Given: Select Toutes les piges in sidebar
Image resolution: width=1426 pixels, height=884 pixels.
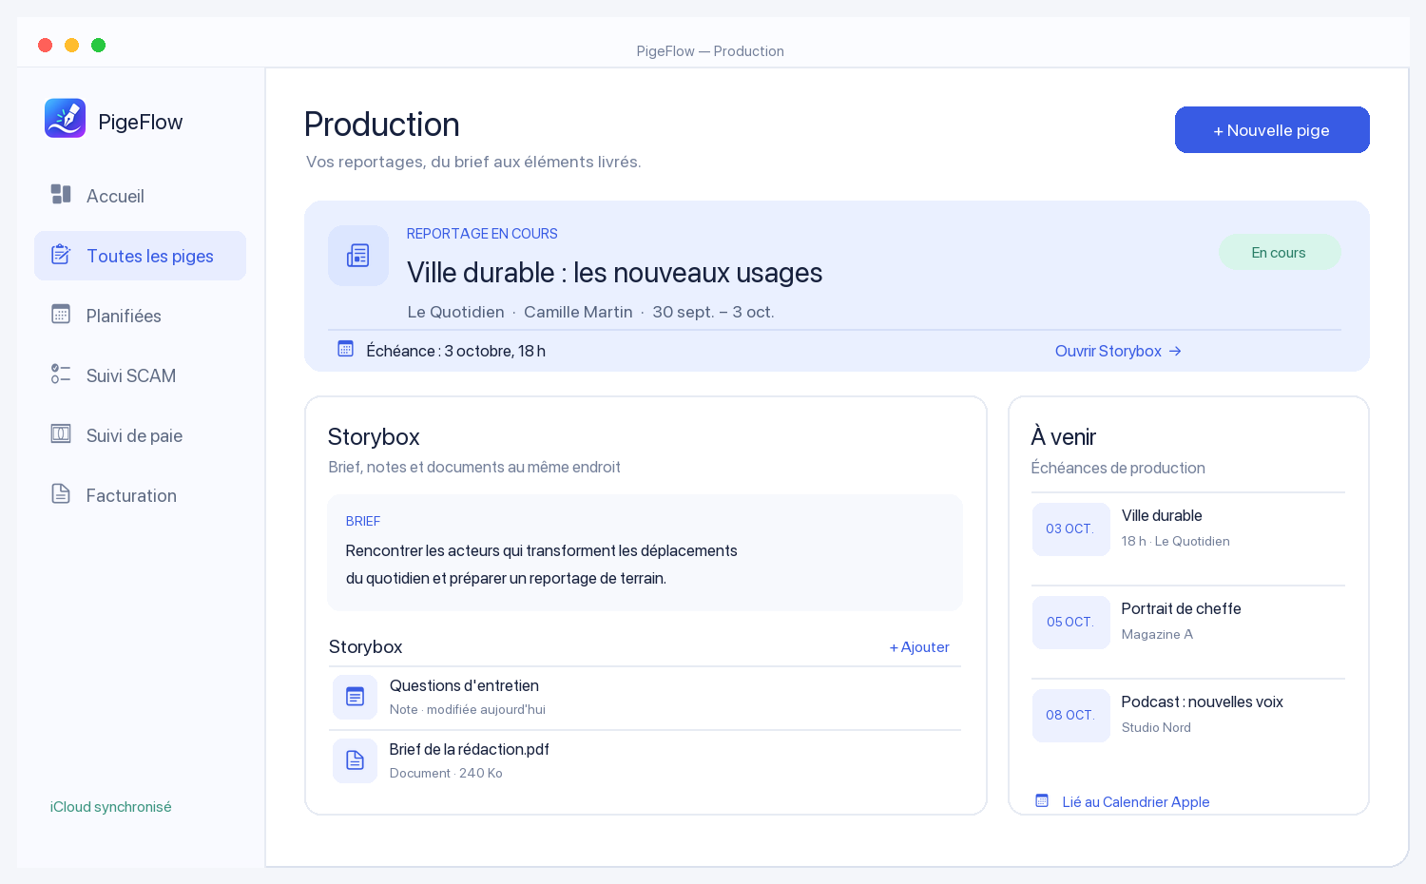Looking at the screenshot, I should pos(140,256).
